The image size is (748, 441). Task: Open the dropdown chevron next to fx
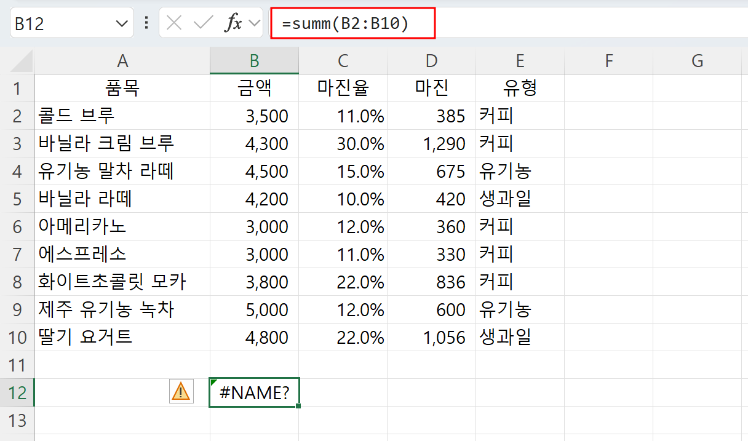tap(253, 23)
